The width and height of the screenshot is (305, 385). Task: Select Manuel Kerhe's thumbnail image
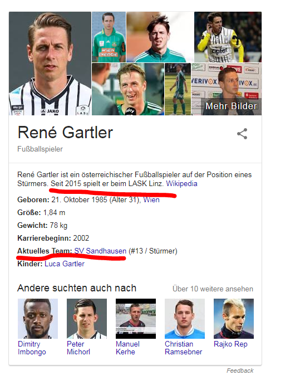pos(136,319)
